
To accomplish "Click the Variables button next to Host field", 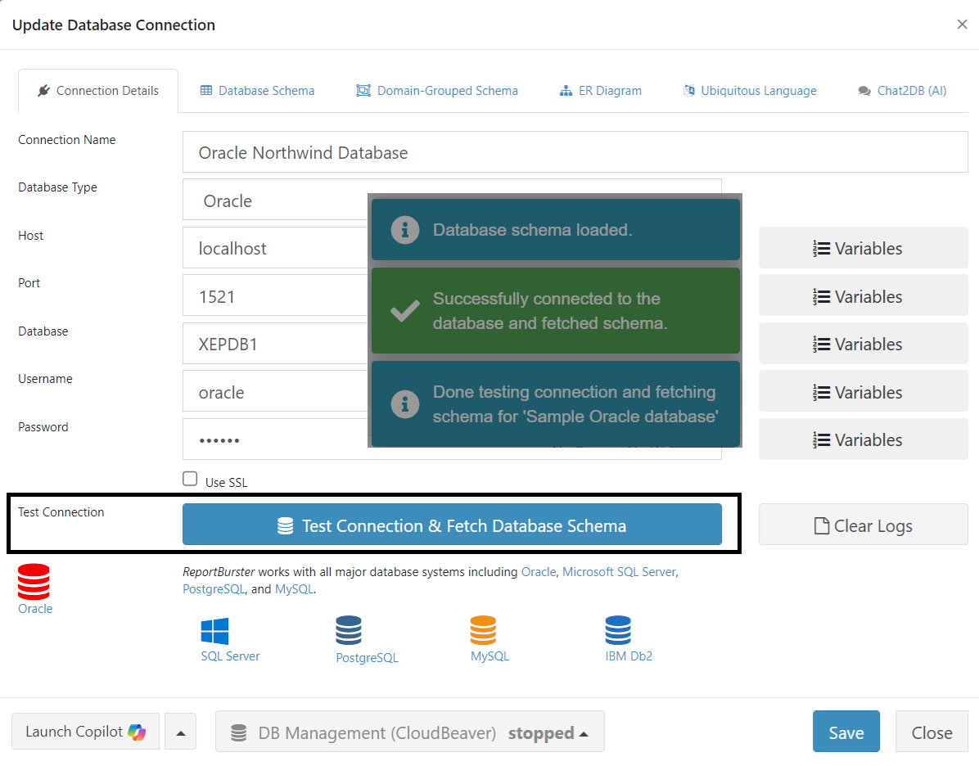I will point(863,248).
